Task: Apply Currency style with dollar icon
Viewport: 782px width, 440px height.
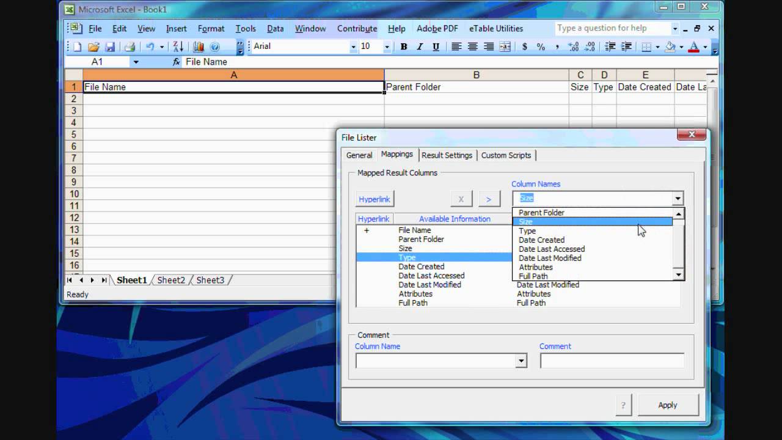Action: (525, 46)
